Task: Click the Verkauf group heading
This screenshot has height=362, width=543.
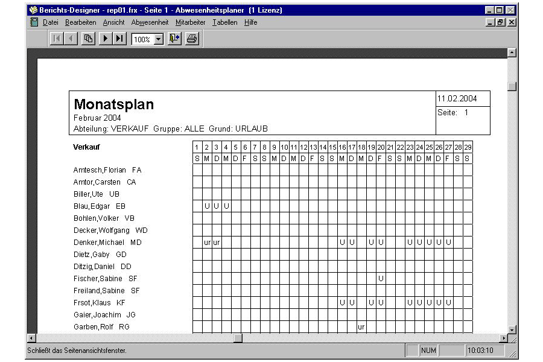Action: (x=86, y=147)
